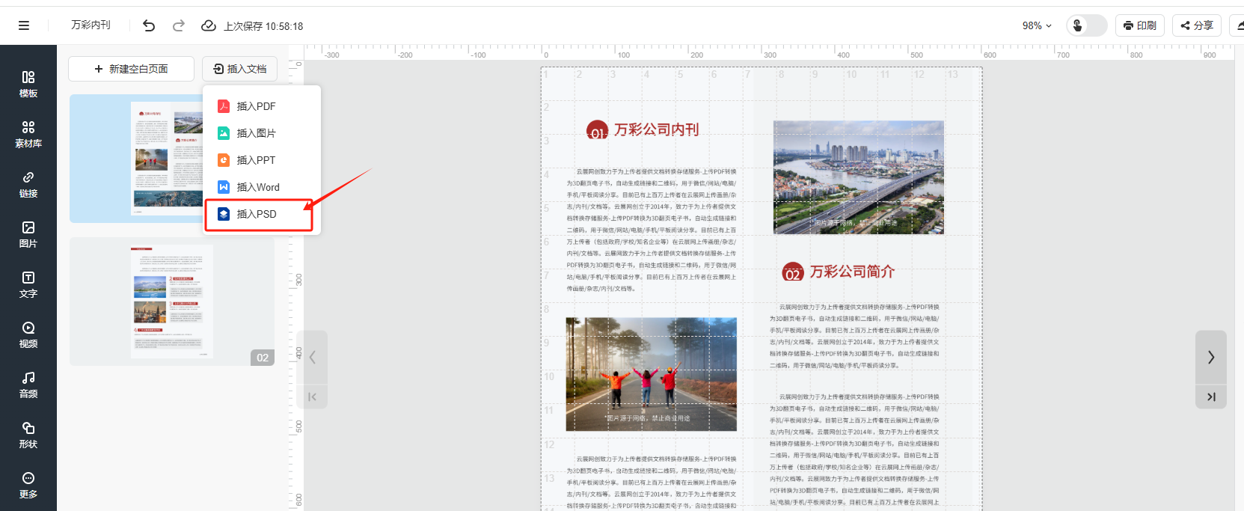Click the 新建空白页面 button

pyautogui.click(x=131, y=69)
